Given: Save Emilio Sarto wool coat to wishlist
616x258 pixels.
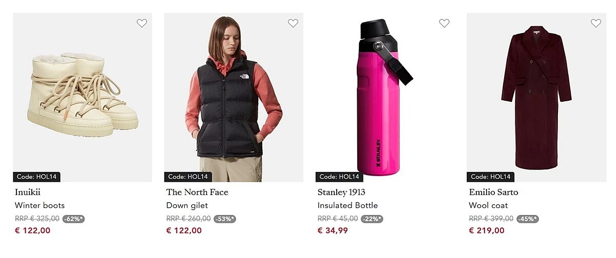Looking at the screenshot, I should coord(596,23).
